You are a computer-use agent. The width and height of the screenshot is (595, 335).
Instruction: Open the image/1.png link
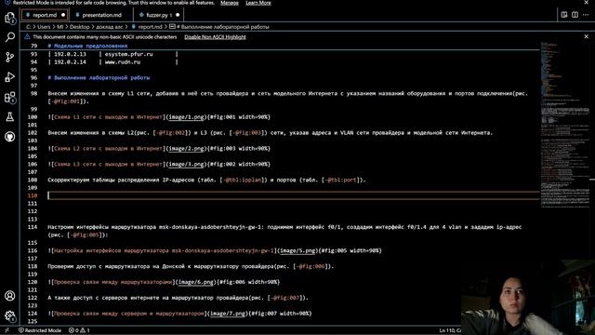[x=186, y=117]
